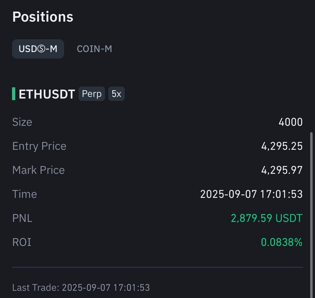Click the Last Trade timestamp text

click(x=81, y=288)
